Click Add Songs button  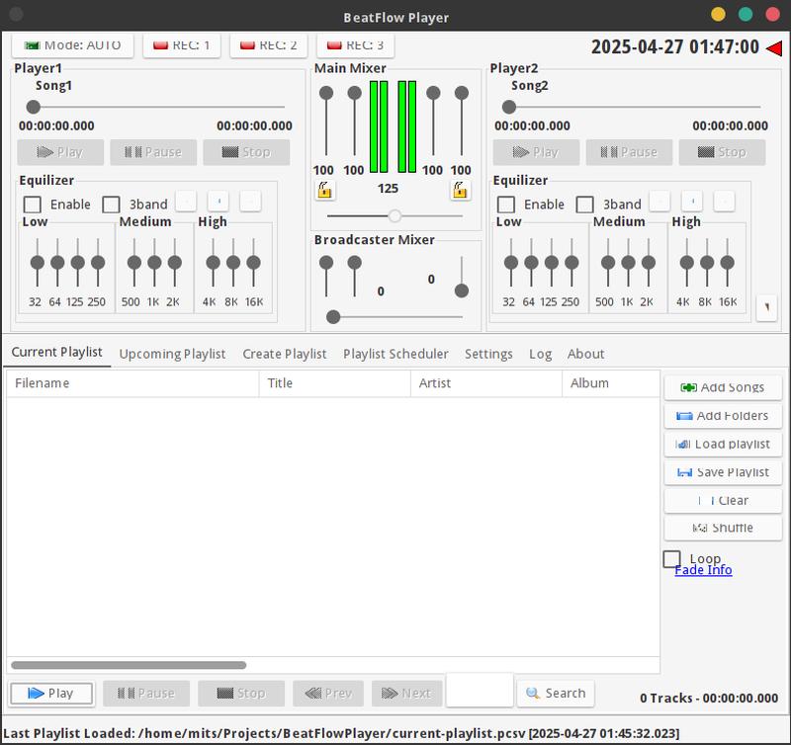point(723,387)
